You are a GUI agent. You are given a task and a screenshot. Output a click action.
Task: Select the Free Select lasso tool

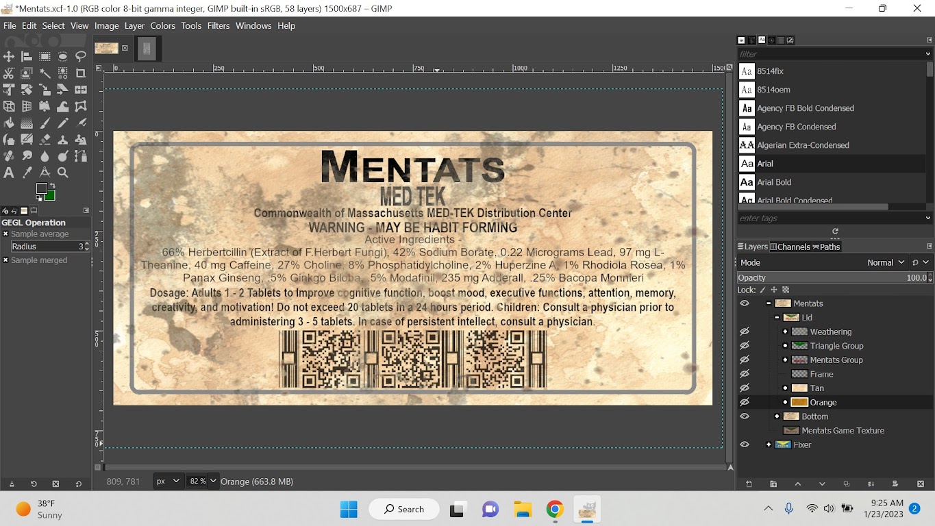pos(81,57)
